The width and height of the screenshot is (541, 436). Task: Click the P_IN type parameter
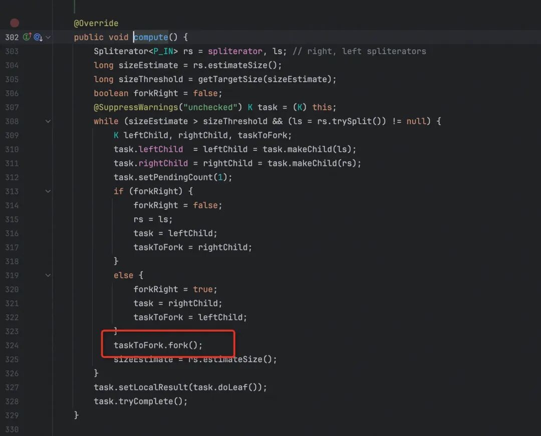(x=163, y=52)
